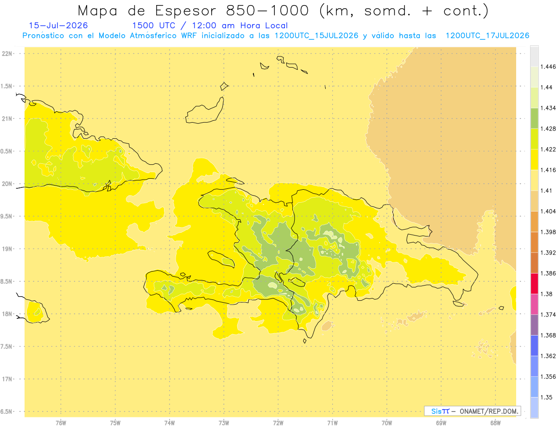The width and height of the screenshot is (556, 429).
Task: Click the '70W' longitude label
Action: click(x=387, y=423)
